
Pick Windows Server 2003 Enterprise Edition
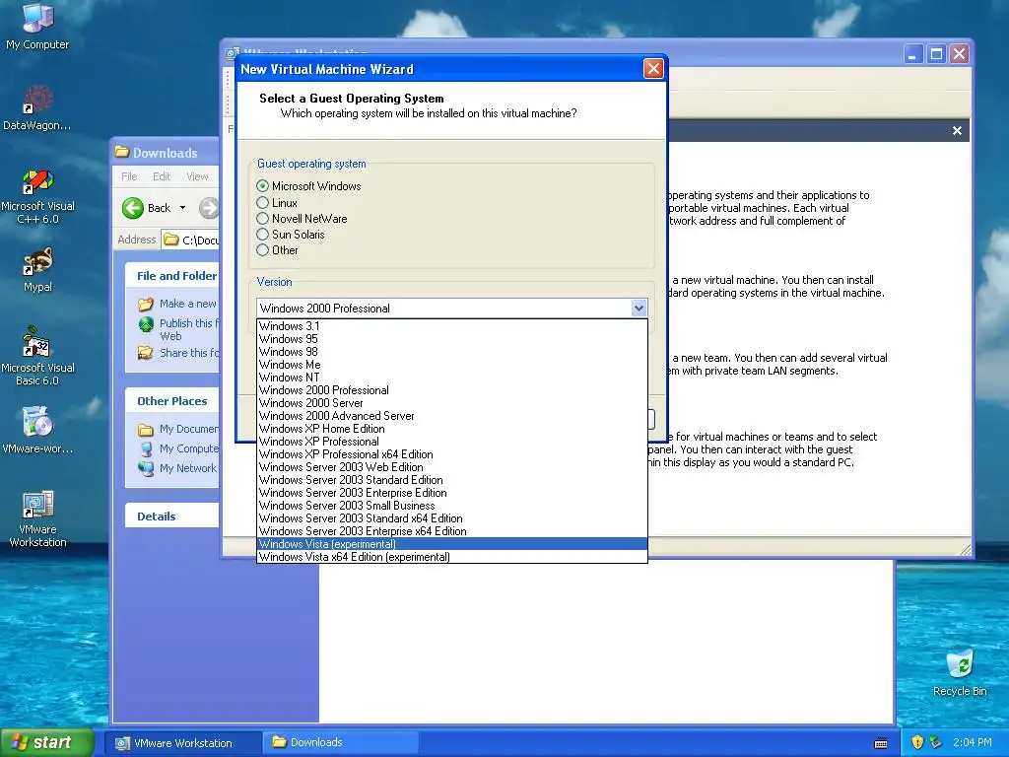tap(451, 493)
